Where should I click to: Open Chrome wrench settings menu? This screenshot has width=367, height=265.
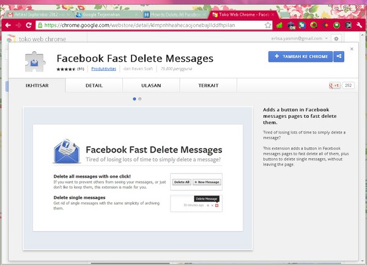[x=359, y=25]
